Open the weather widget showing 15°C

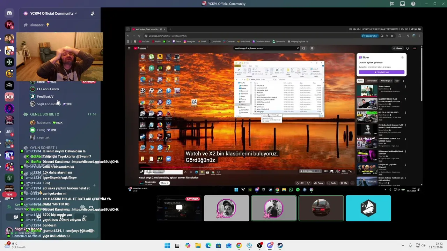click(16, 245)
